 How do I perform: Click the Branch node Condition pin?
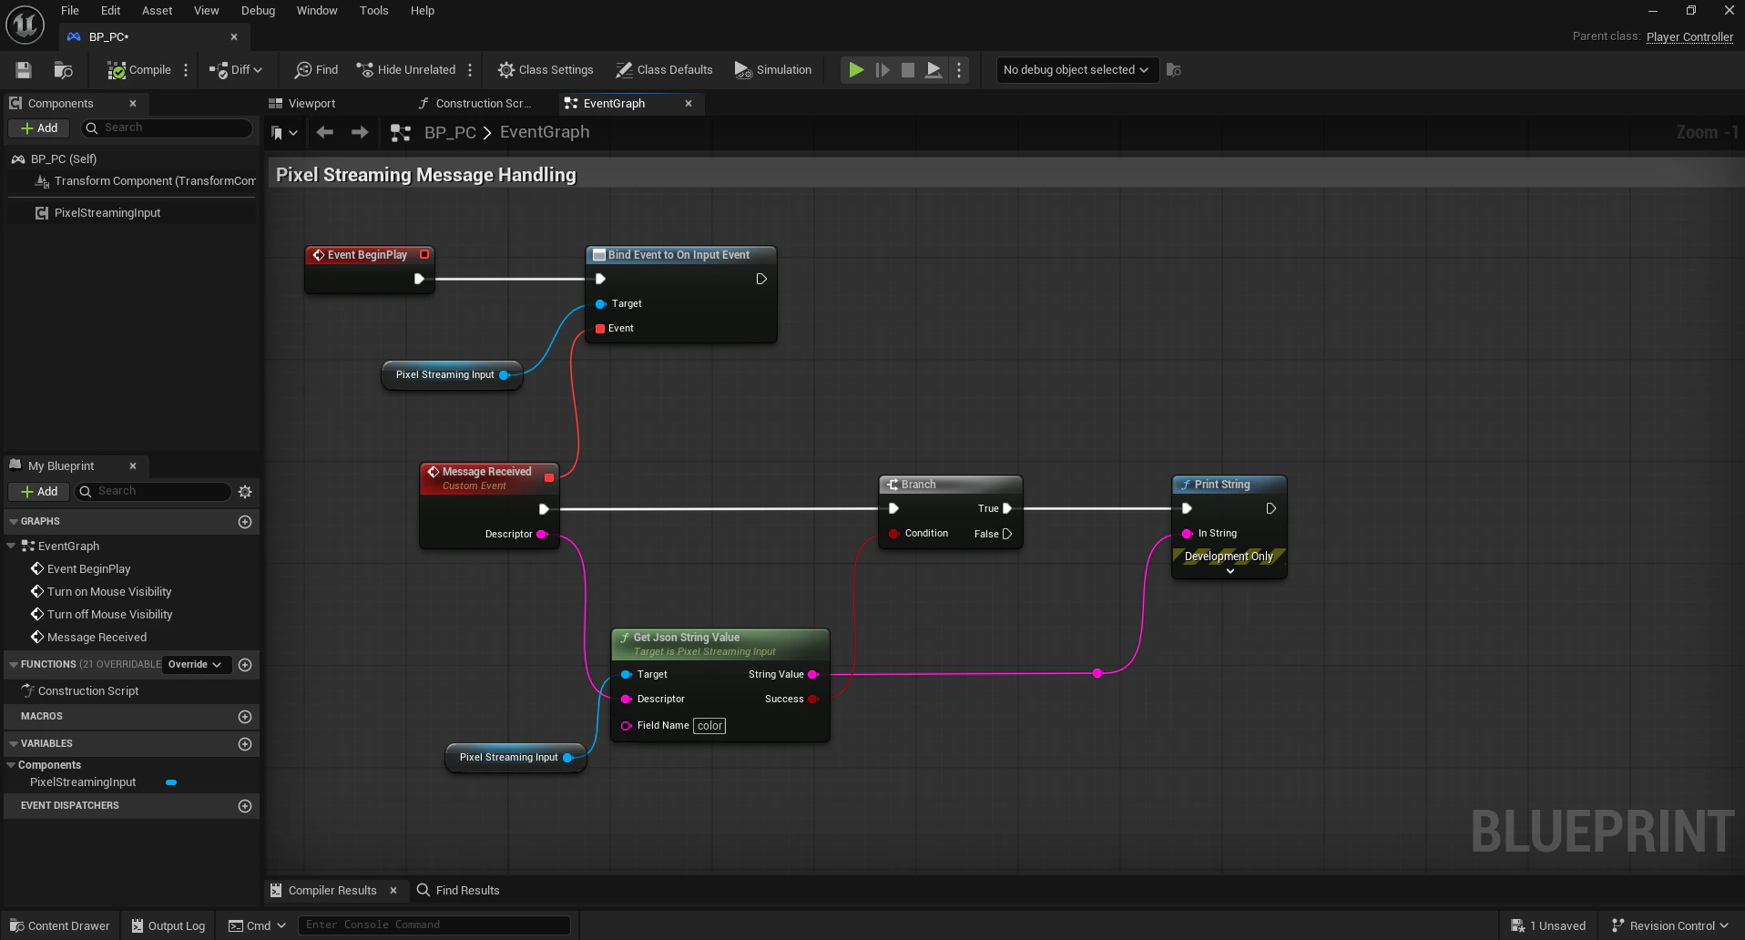coord(893,534)
